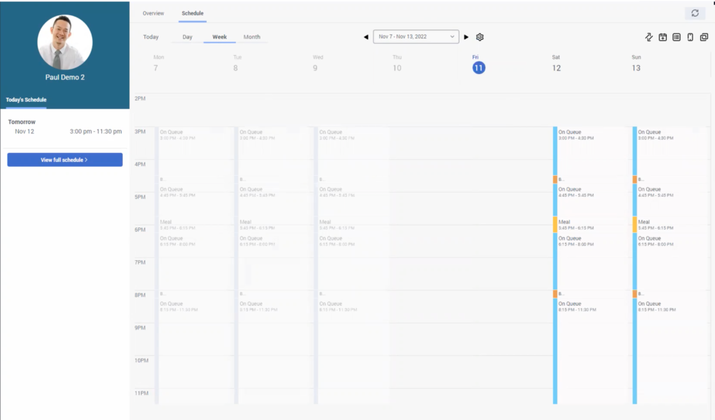
Task: Click Tomorrow Nov 12 schedule entry
Action: tap(65, 127)
